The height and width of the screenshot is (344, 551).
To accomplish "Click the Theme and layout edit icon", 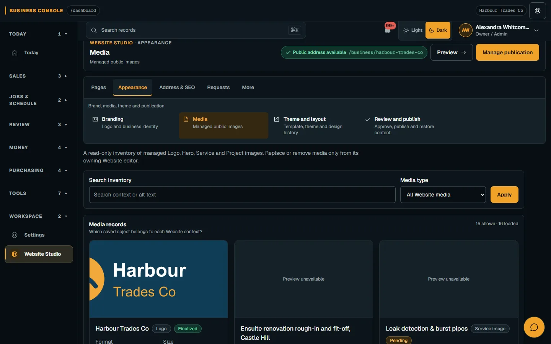I will pos(277,119).
